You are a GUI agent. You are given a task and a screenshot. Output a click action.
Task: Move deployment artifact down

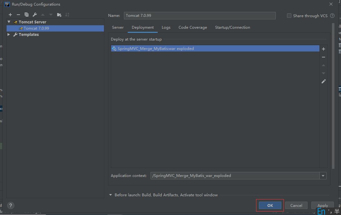324,73
